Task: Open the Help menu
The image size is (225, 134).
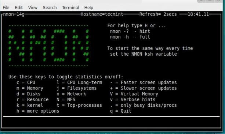Action: click(x=89, y=7)
